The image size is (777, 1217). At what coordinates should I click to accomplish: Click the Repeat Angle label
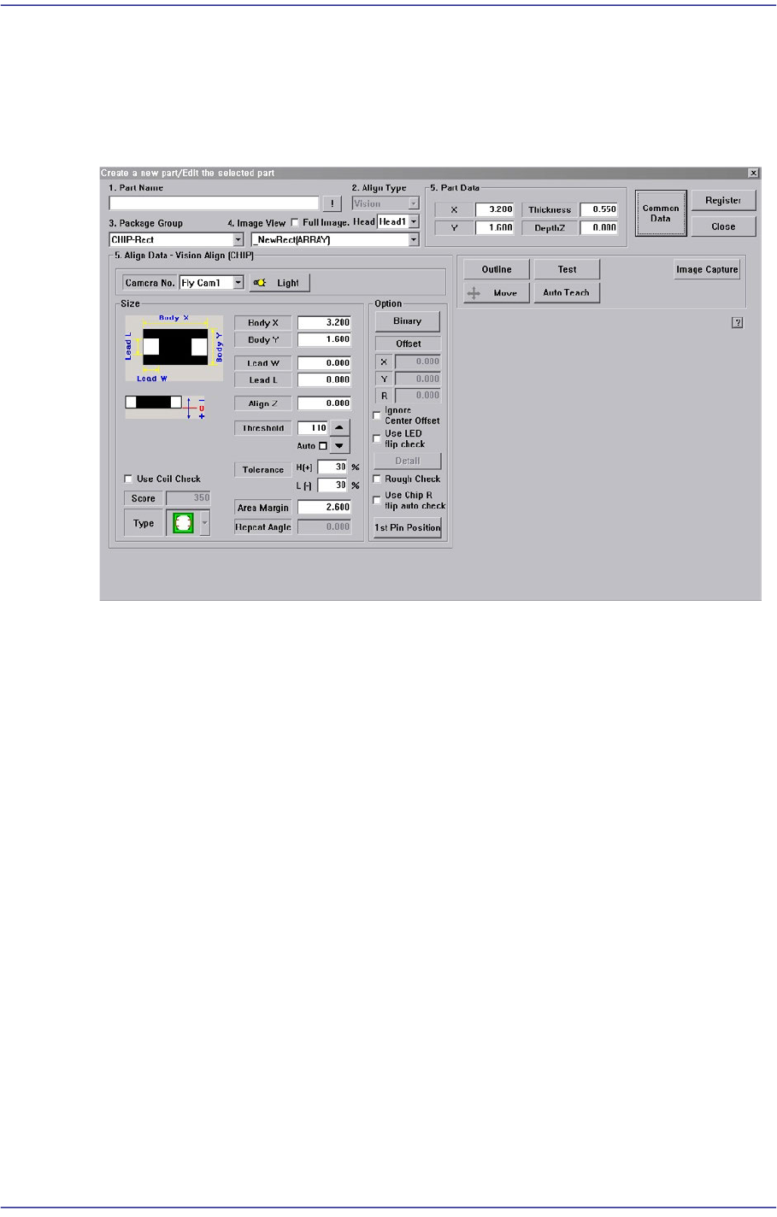(263, 527)
